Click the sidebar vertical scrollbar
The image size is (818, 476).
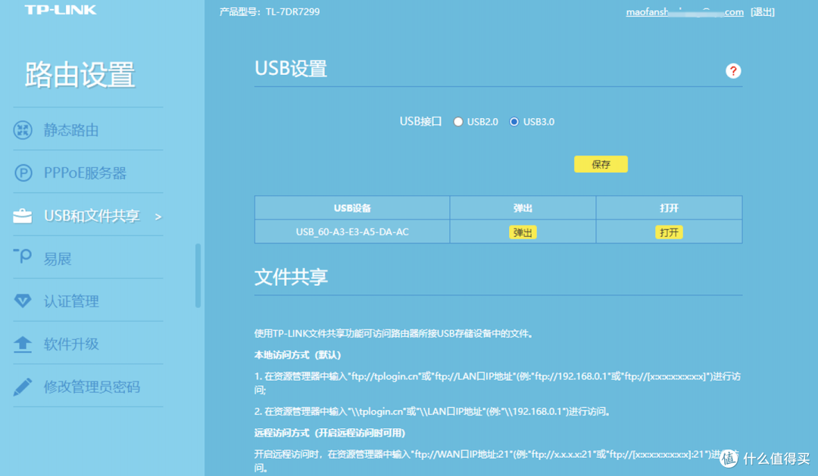coord(198,275)
